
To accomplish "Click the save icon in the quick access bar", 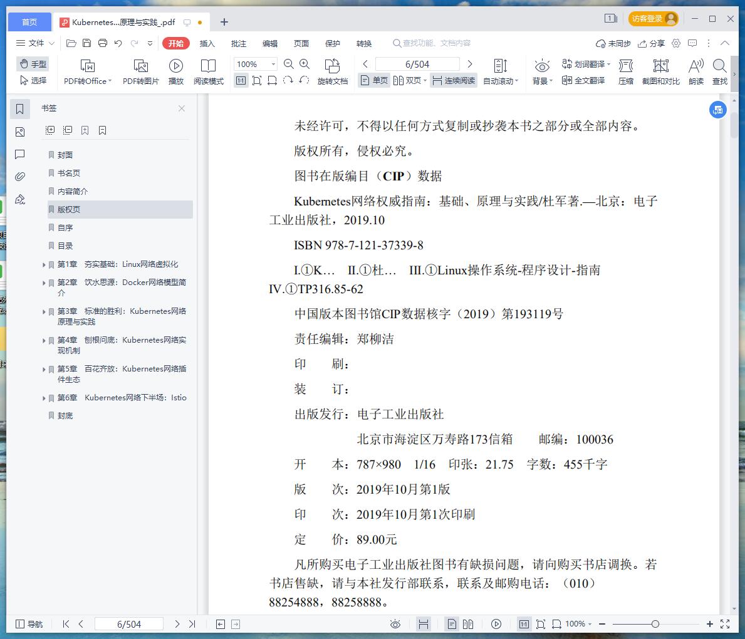I will 86,43.
